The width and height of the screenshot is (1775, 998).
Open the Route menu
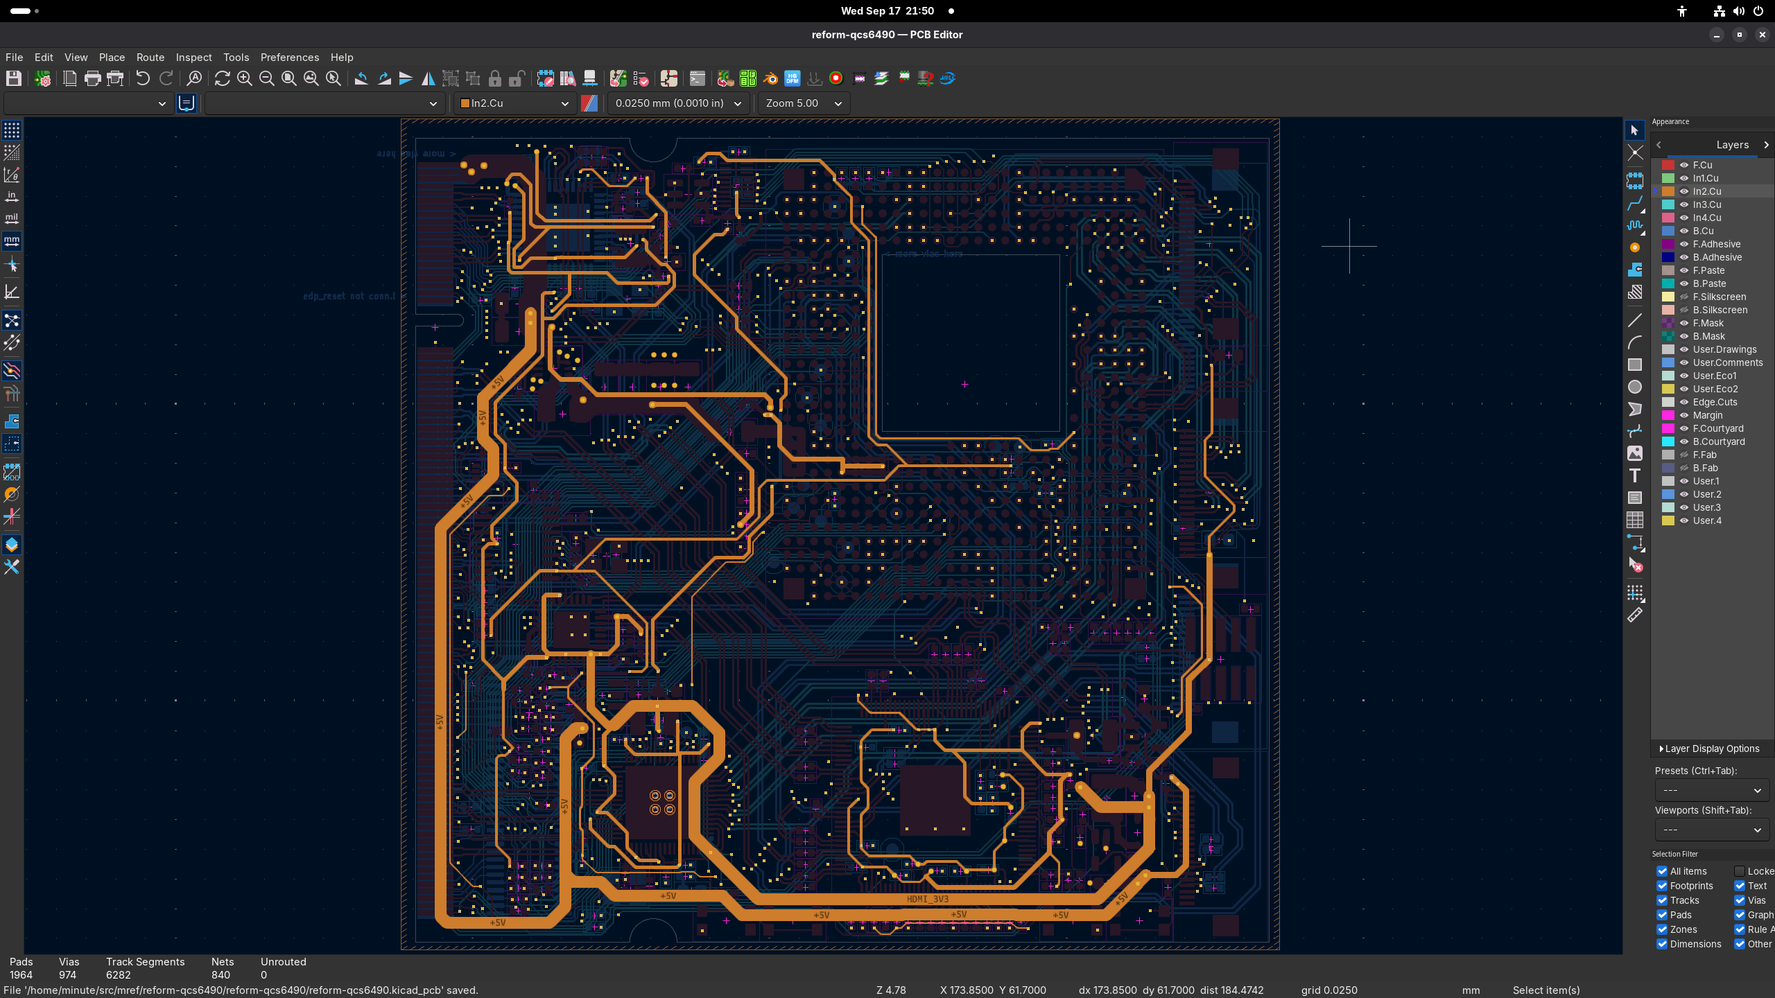click(150, 58)
